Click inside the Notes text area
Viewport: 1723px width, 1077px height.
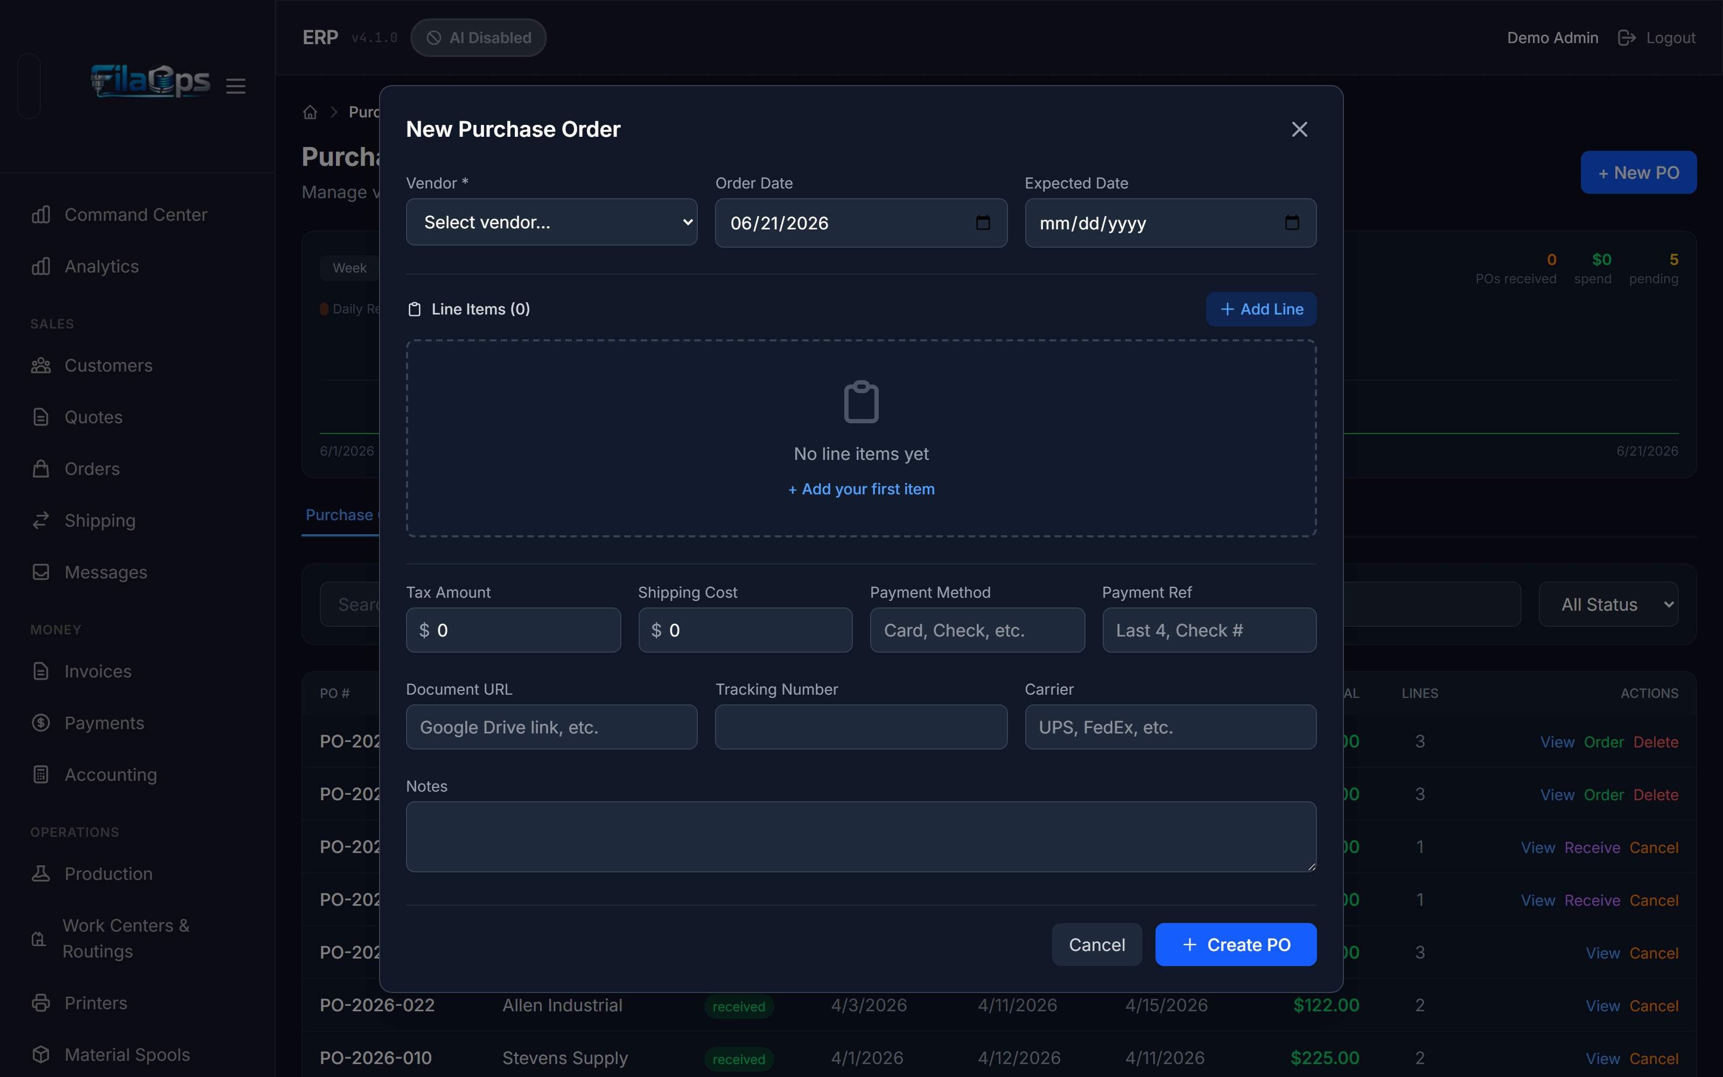pos(861,836)
